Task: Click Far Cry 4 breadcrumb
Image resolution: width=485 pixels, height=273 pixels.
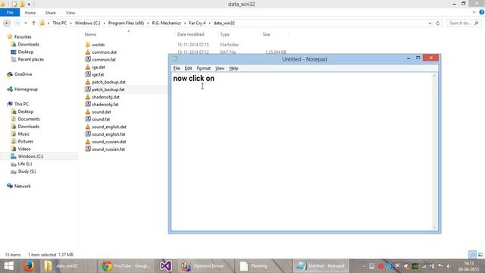Action: pos(197,24)
